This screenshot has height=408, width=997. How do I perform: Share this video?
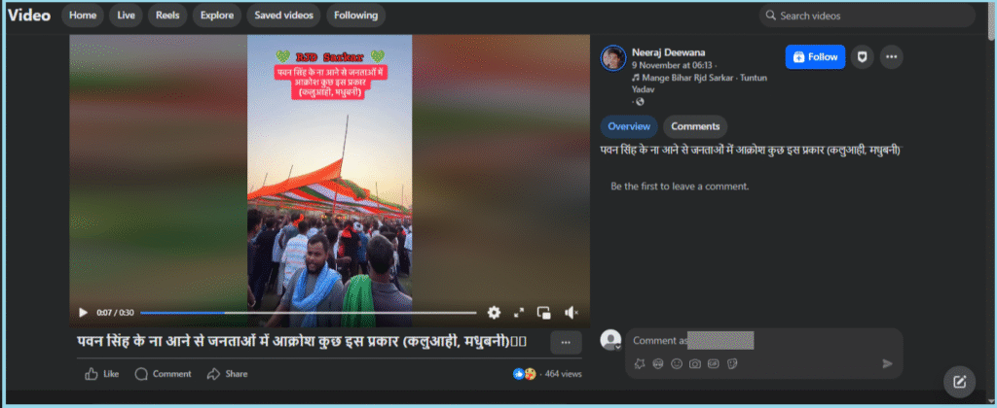click(x=227, y=374)
